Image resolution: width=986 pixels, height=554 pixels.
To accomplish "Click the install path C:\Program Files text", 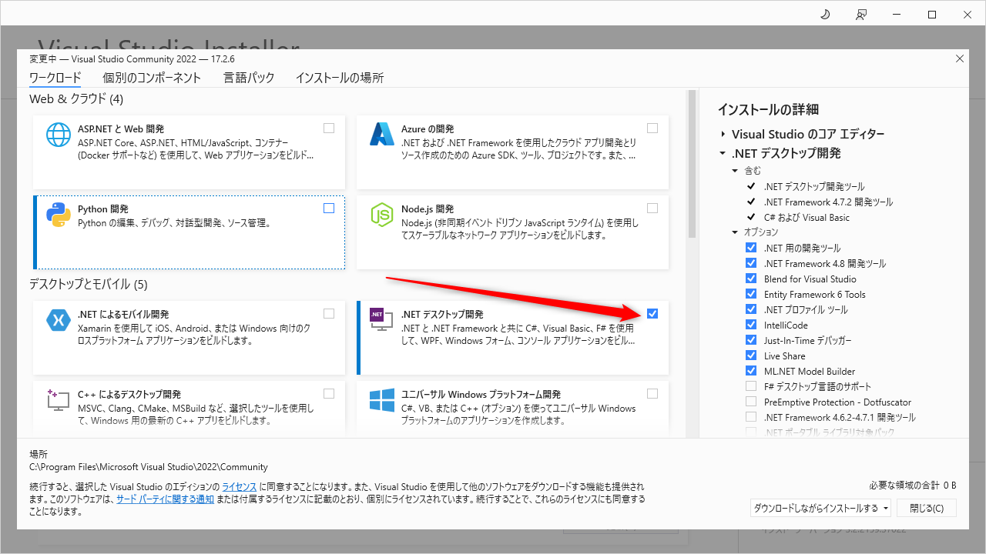I will (x=149, y=467).
